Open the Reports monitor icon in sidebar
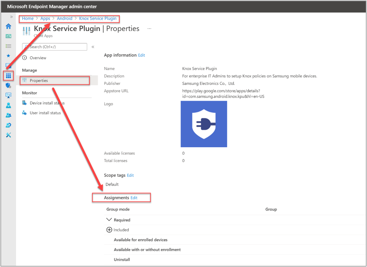This screenshot has height=267, width=367. (x=9, y=95)
